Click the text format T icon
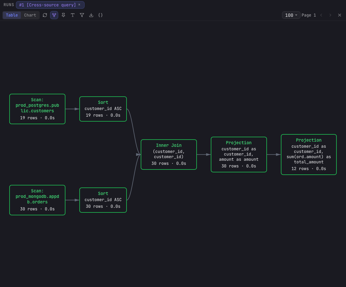 click(x=73, y=15)
